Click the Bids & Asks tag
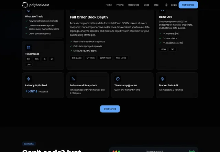The height and width of the screenshot is (152, 220). coord(76,58)
